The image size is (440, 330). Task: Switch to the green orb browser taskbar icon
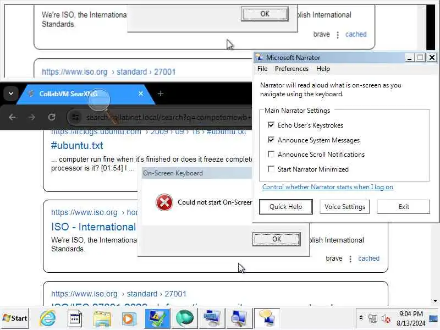click(x=185, y=318)
